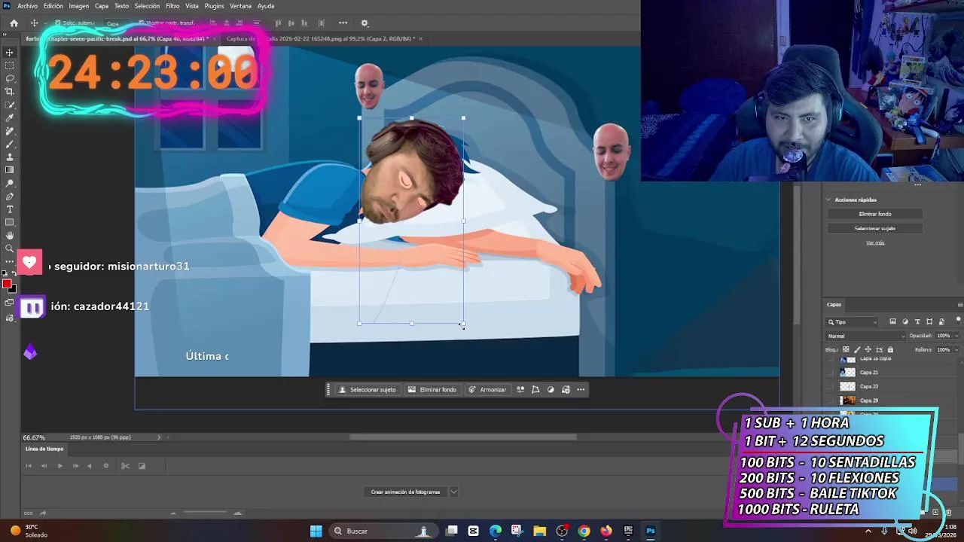Filter layers by pixel layer icon

tap(893, 322)
